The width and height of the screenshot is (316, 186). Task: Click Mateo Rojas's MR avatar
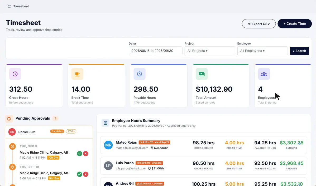tap(108, 145)
